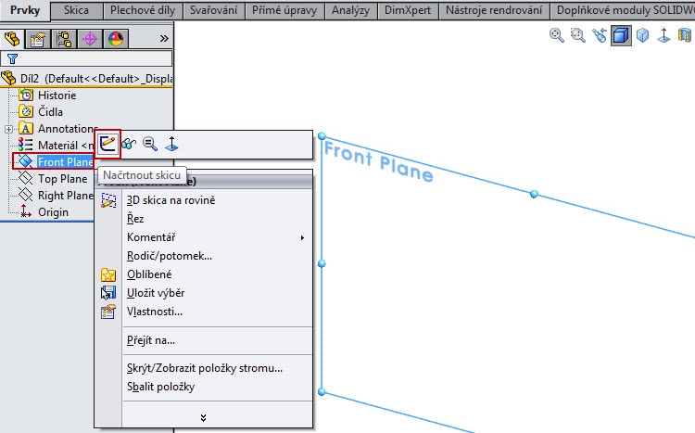Image resolution: width=695 pixels, height=433 pixels.
Task: Choose Skrýt/Zobrazit položky stromu... entry
Action: [x=204, y=368]
